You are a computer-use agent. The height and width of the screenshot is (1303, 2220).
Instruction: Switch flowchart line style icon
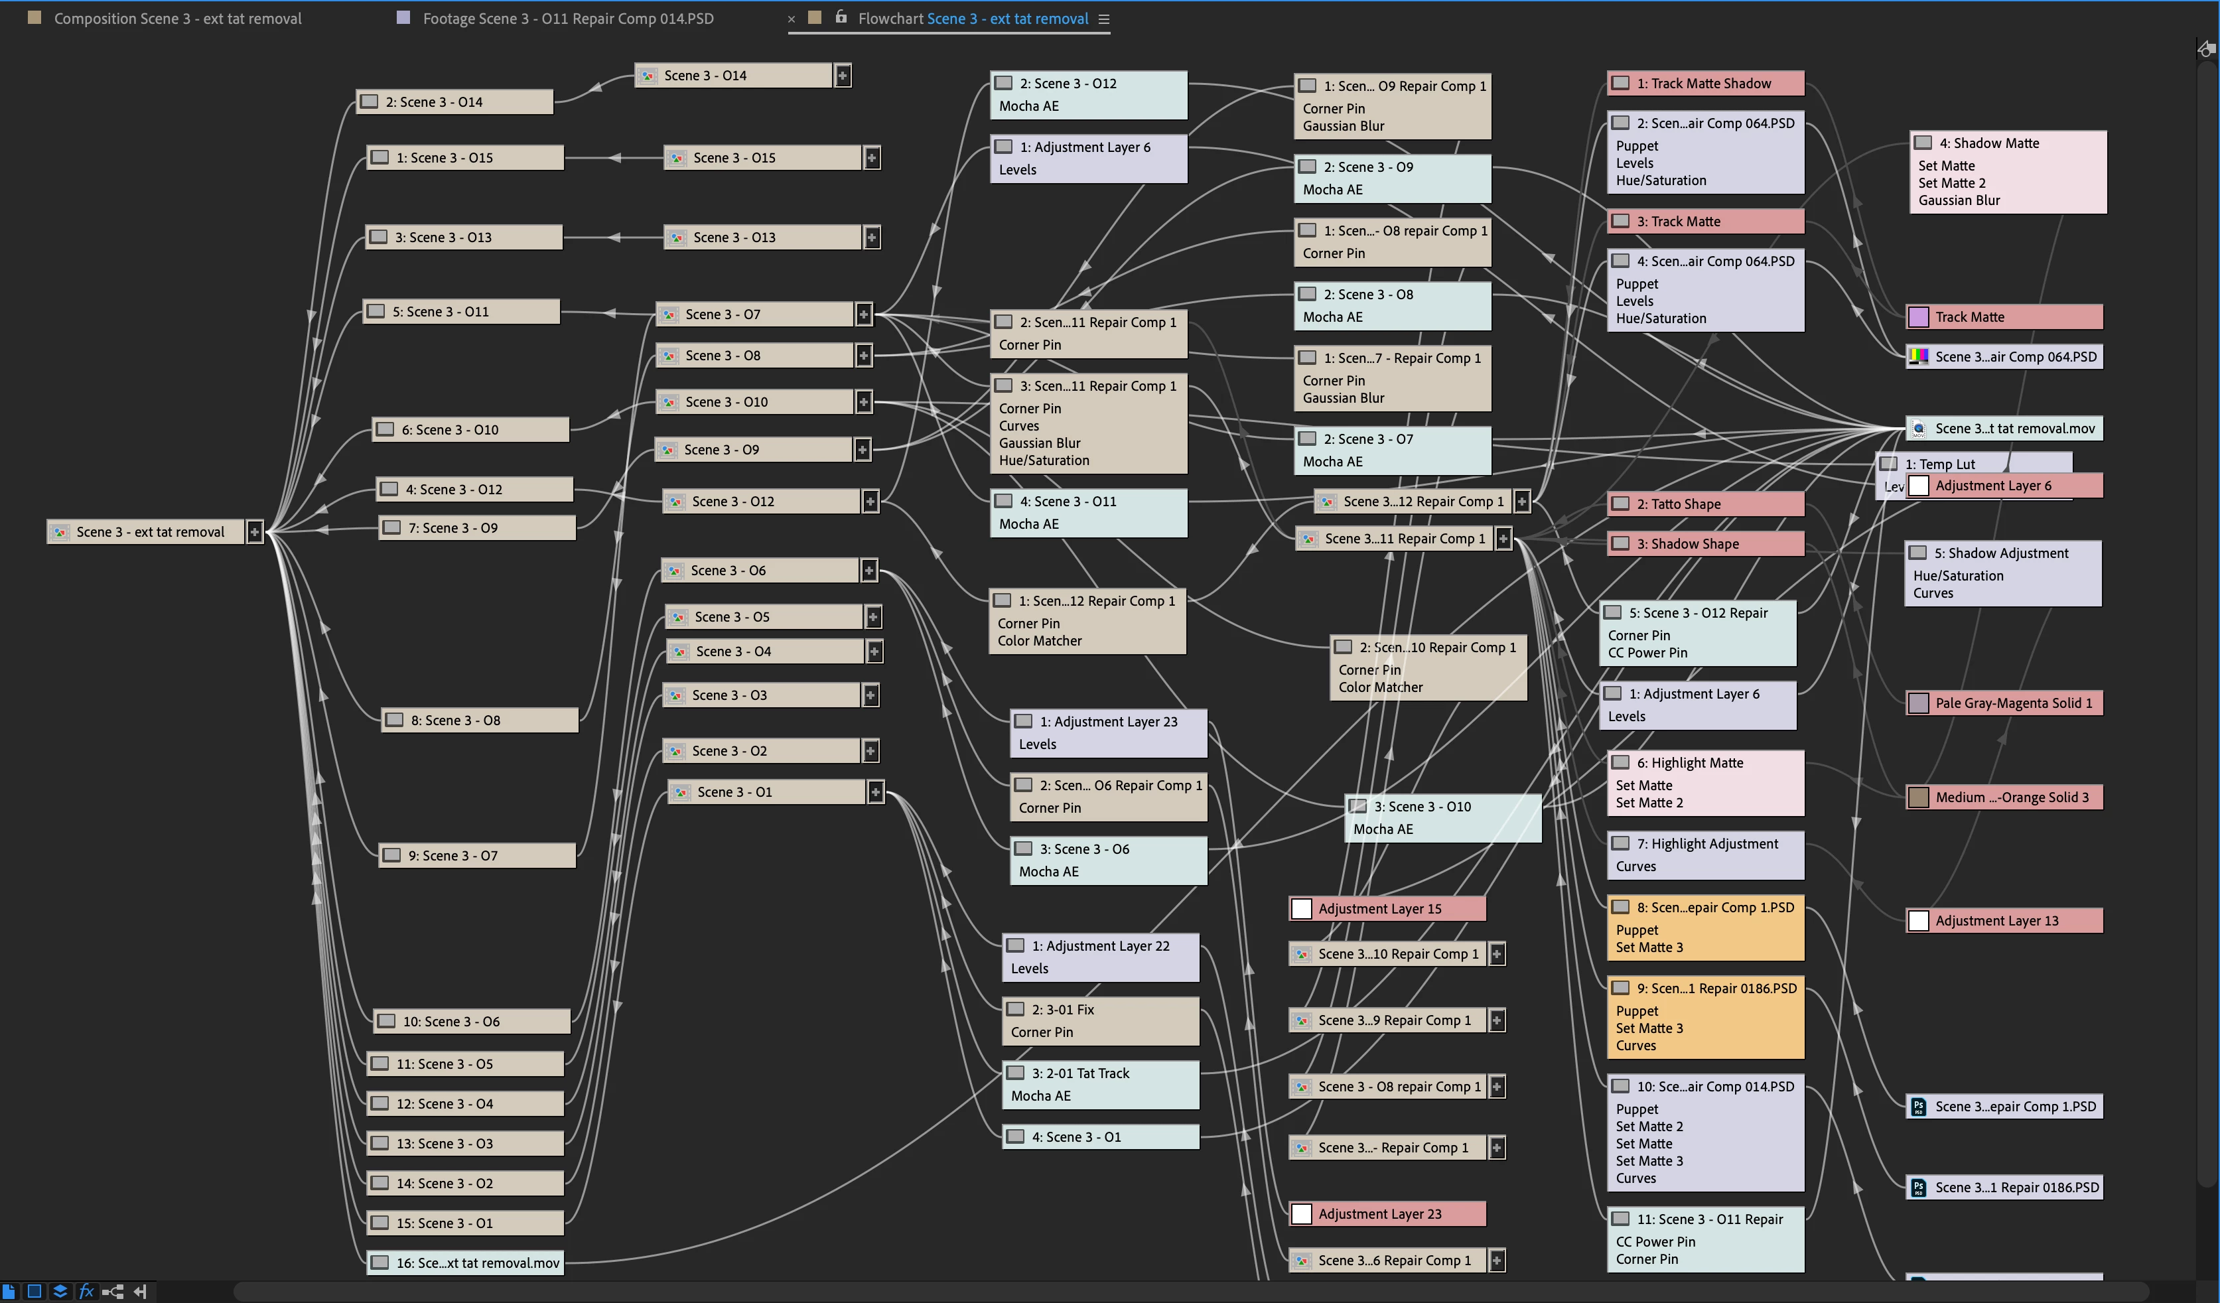point(113,1290)
